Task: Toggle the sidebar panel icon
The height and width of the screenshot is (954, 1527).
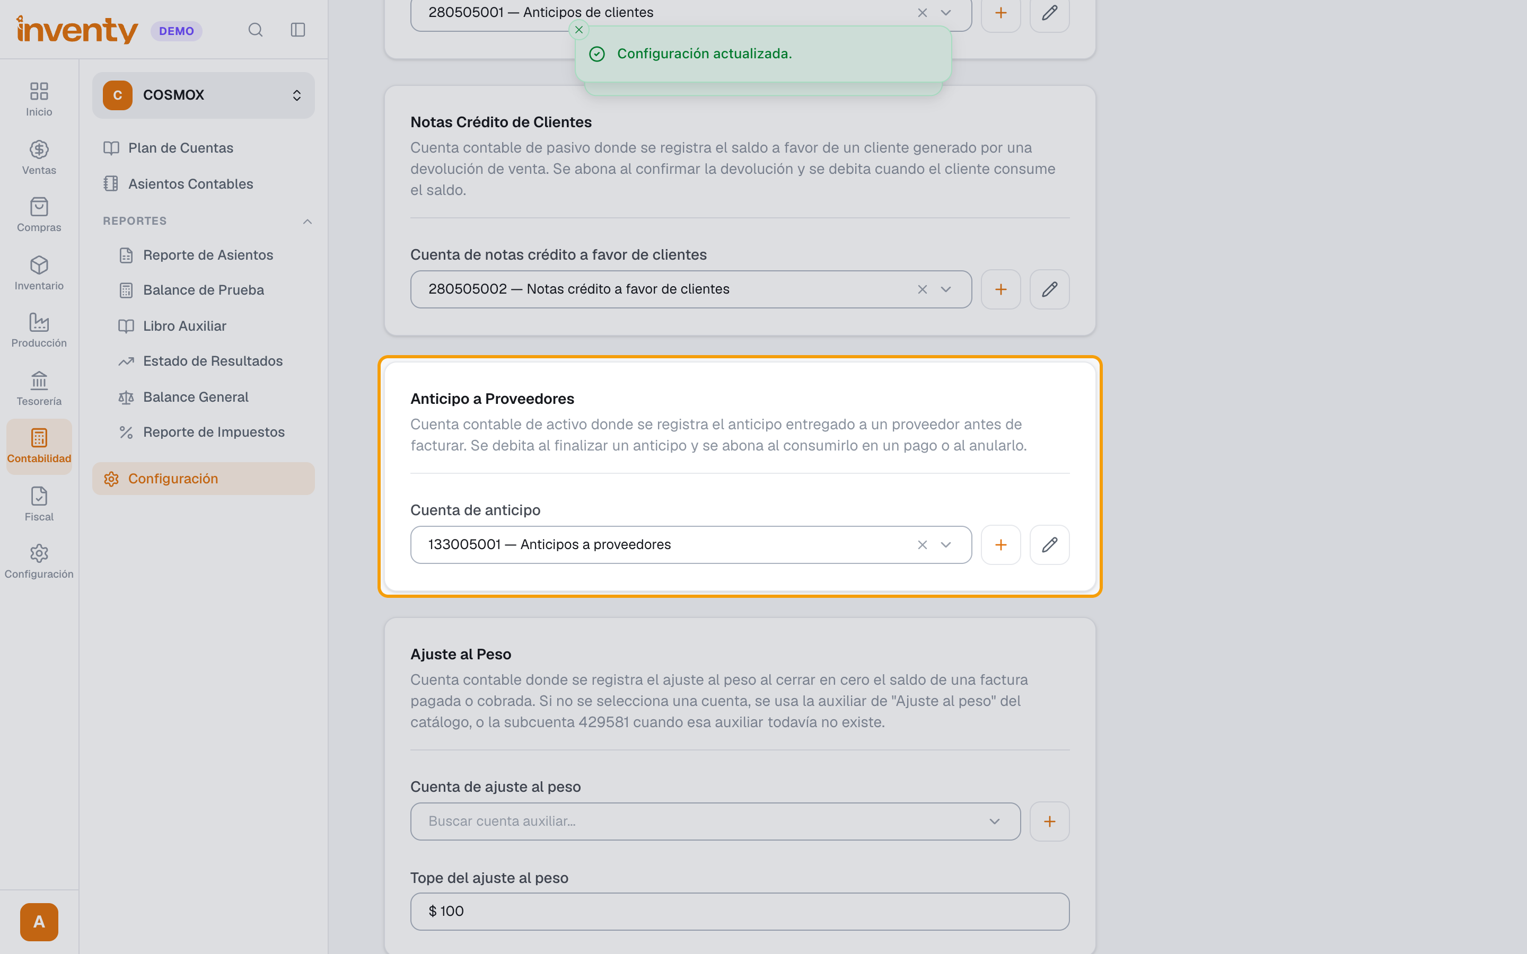Action: click(298, 30)
